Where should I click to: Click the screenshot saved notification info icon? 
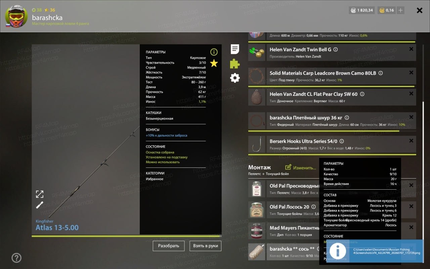338,251
